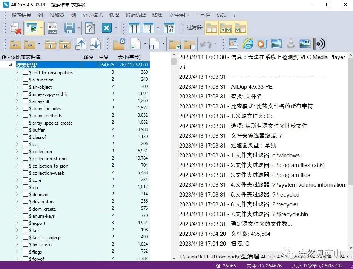Check the $.export checkbox

click(x=25, y=223)
